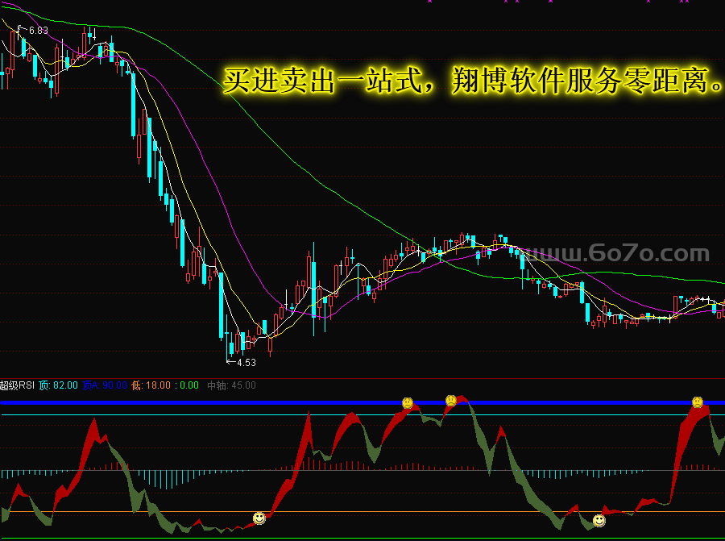Select the 顶A: 90.00 indicator value
The image size is (725, 541).
coord(105,385)
